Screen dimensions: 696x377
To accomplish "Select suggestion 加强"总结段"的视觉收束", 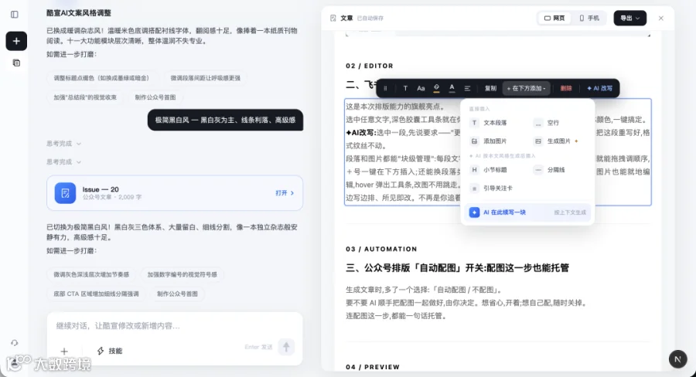I will coord(85,97).
